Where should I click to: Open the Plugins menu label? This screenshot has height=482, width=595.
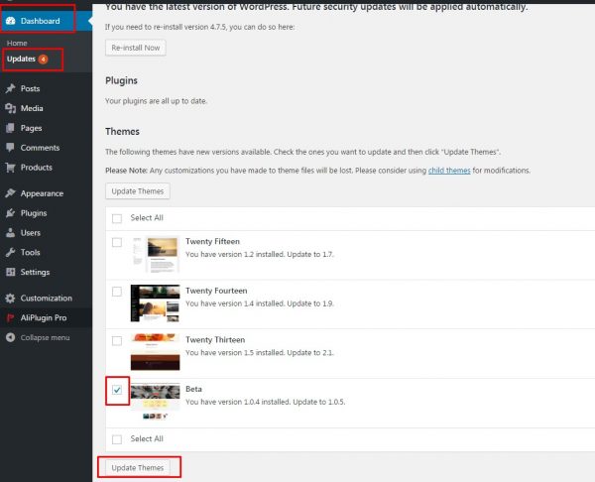pos(34,213)
